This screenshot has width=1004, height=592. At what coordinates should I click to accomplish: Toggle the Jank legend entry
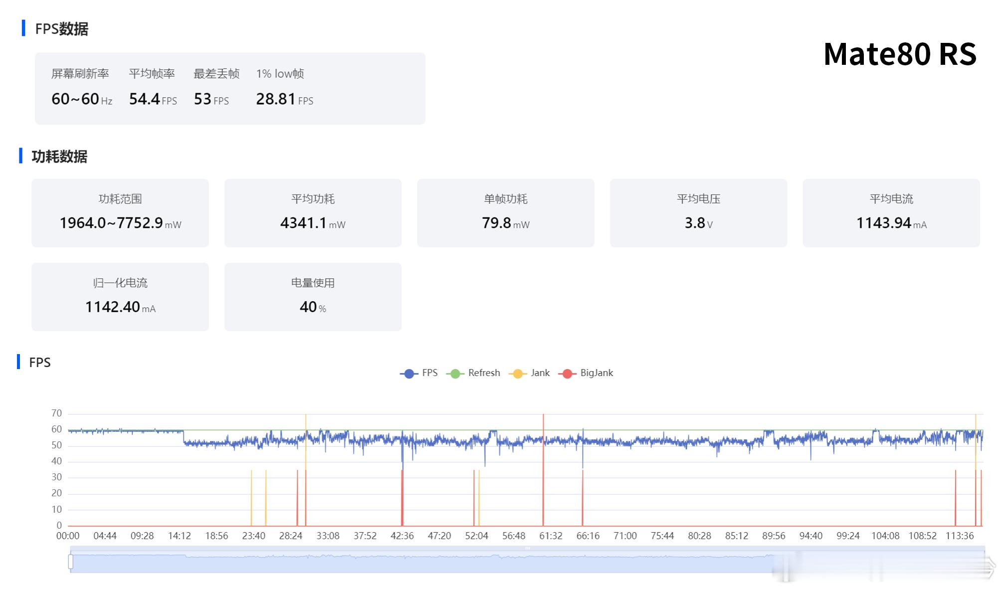pos(540,373)
